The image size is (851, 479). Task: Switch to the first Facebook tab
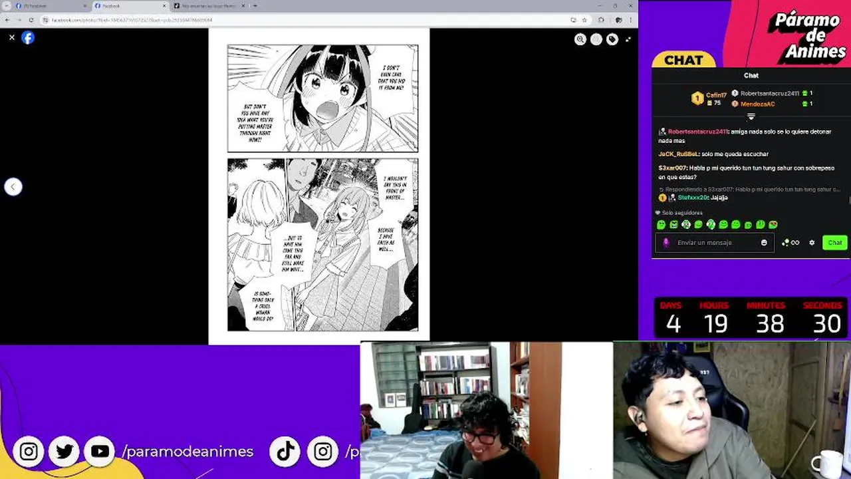pyautogui.click(x=50, y=5)
